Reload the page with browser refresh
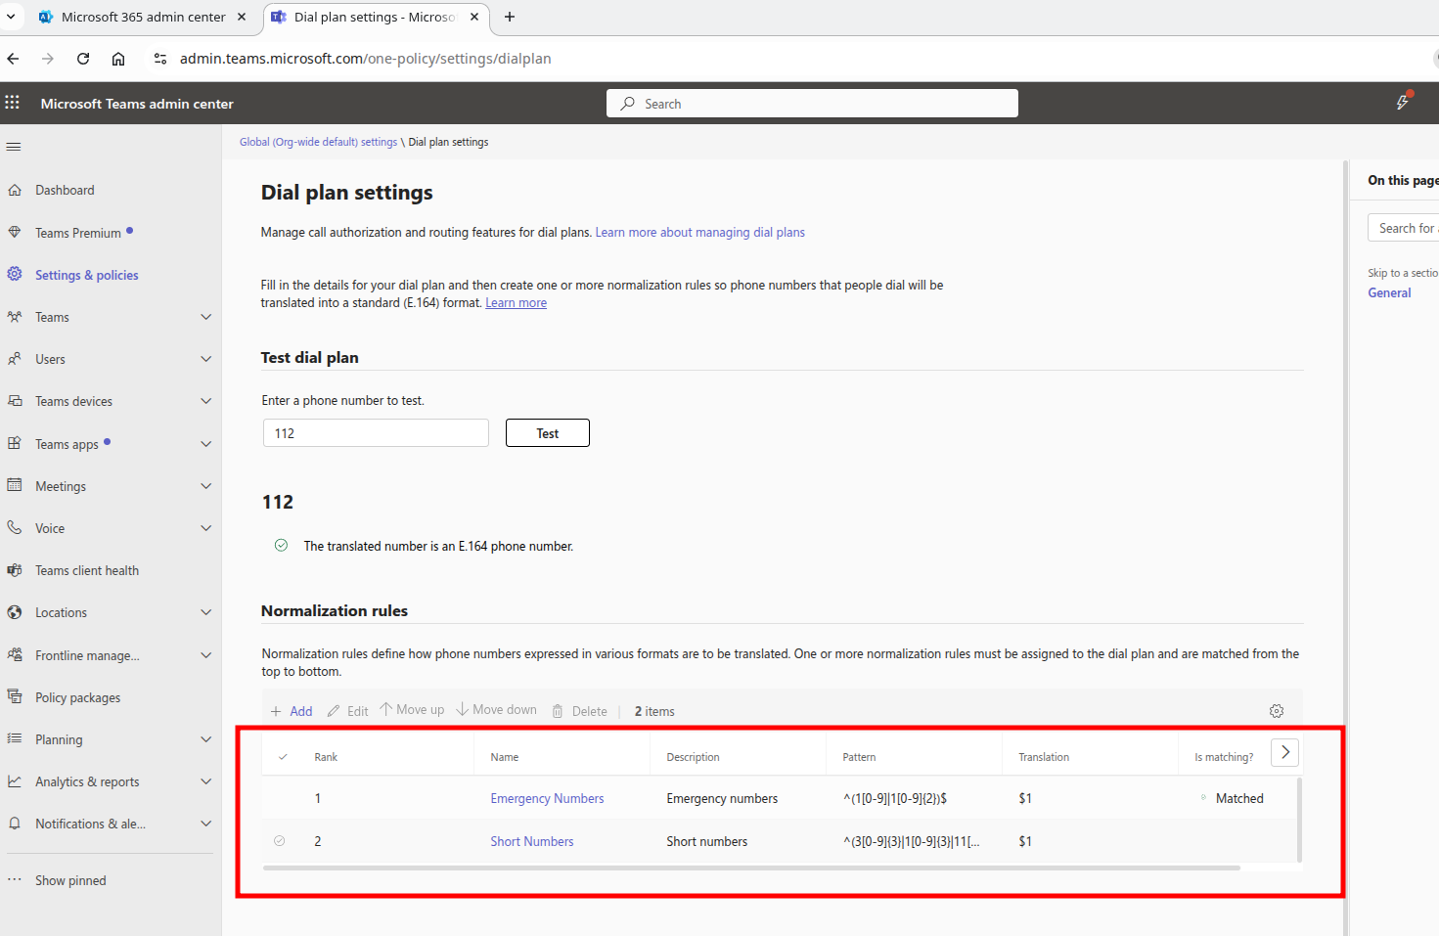Image resolution: width=1439 pixels, height=936 pixels. tap(83, 59)
